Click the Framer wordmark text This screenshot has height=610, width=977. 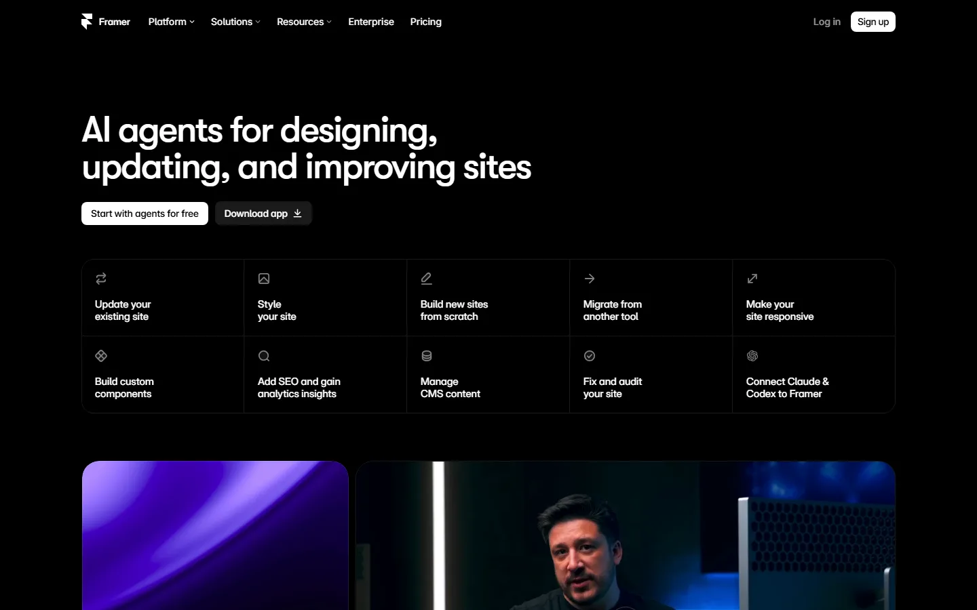[115, 22]
